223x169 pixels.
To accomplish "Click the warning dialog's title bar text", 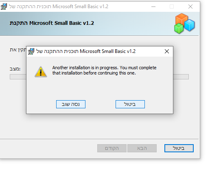I will pos(86,51).
